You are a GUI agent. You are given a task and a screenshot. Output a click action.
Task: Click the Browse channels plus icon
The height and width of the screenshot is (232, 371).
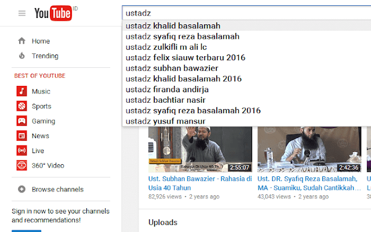[22, 189]
